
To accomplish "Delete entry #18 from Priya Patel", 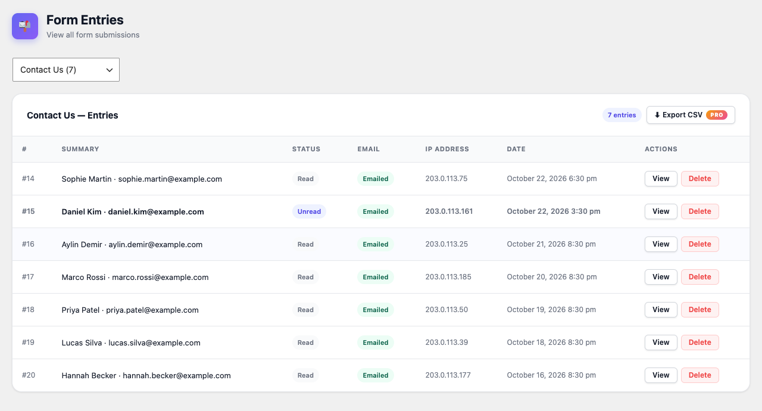I will click(x=700, y=310).
